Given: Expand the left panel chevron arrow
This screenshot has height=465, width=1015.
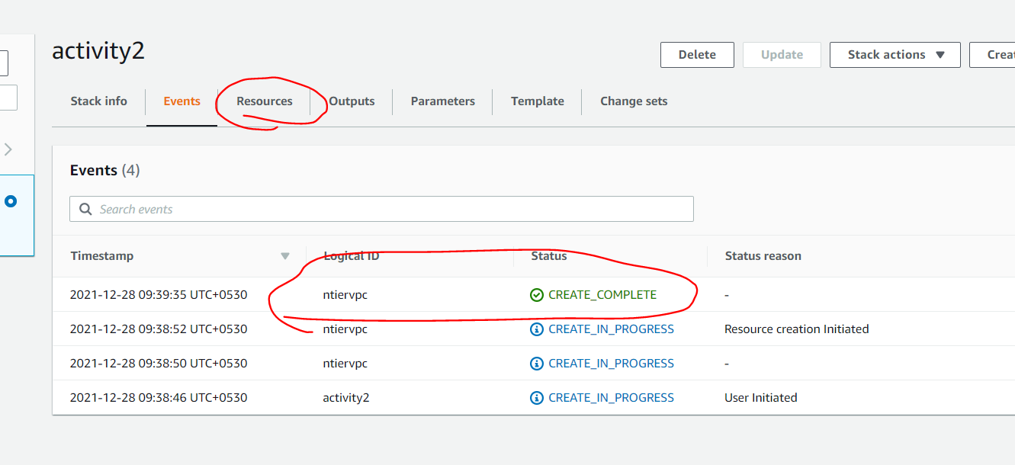Looking at the screenshot, I should [8, 149].
